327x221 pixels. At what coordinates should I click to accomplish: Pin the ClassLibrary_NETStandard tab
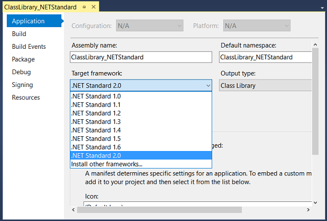click(84, 7)
